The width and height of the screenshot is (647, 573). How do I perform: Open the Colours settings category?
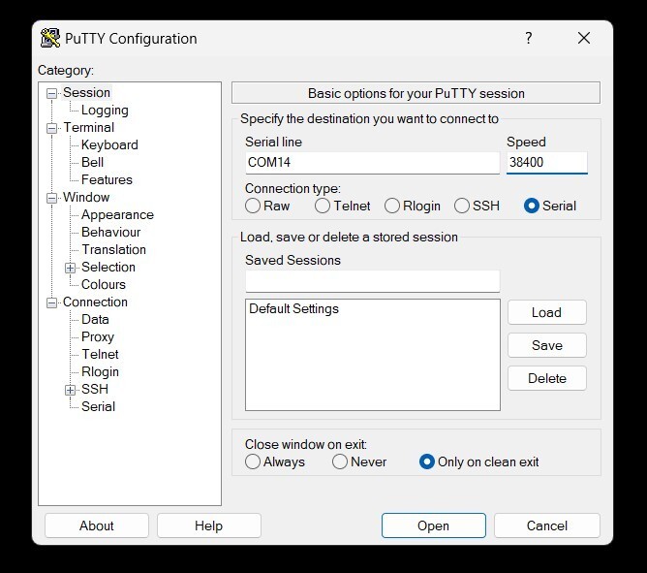(104, 285)
